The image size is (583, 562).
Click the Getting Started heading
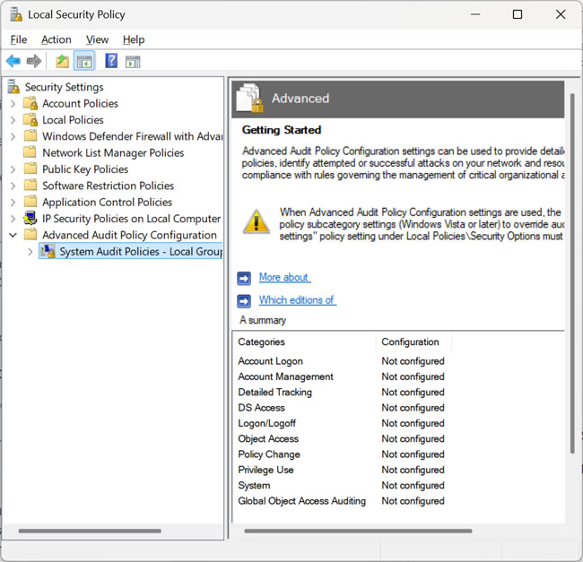point(282,130)
